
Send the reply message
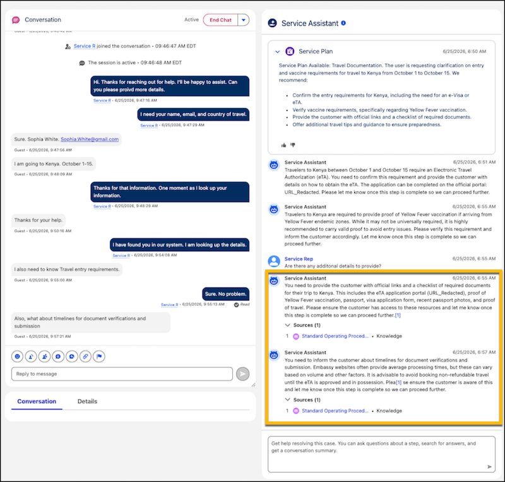pyautogui.click(x=242, y=374)
